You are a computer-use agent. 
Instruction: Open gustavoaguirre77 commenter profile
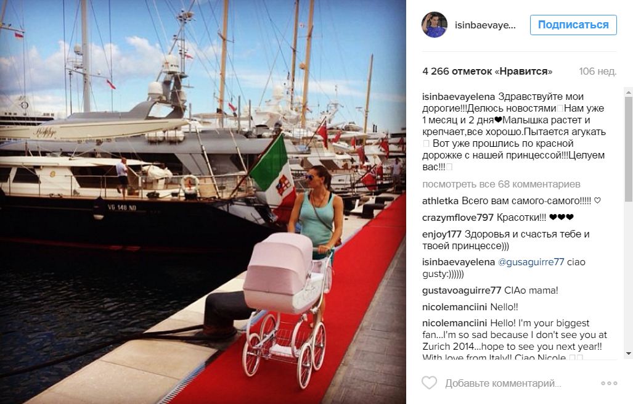point(462,291)
